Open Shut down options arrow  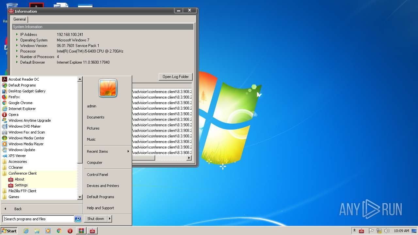pos(110,219)
